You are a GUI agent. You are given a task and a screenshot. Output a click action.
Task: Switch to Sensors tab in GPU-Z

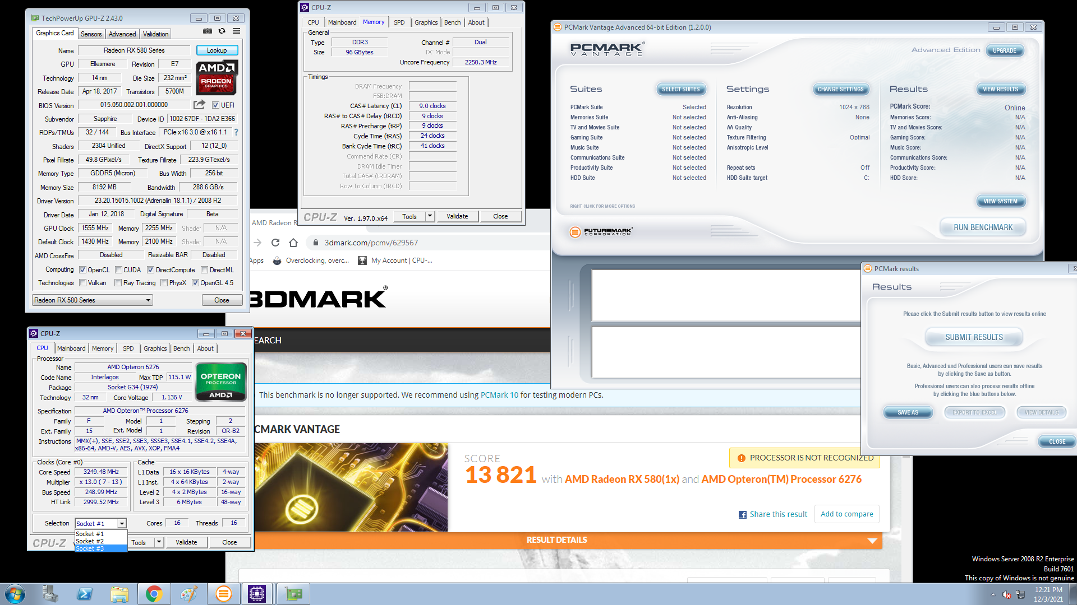coord(91,34)
